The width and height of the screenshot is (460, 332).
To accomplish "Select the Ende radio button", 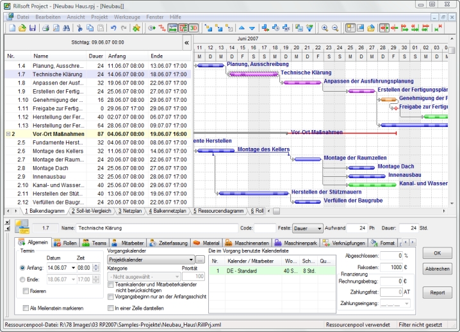I will point(23,279).
